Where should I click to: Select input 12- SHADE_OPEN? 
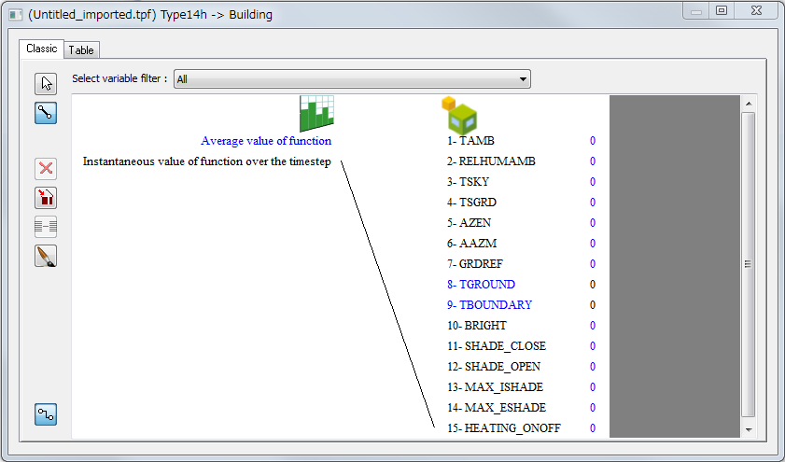(x=494, y=367)
